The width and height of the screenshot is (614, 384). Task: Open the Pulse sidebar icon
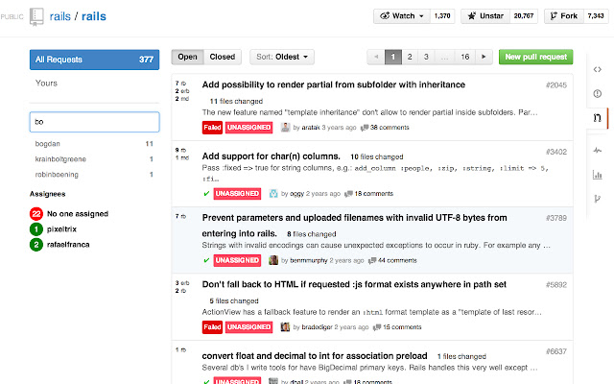tap(597, 150)
